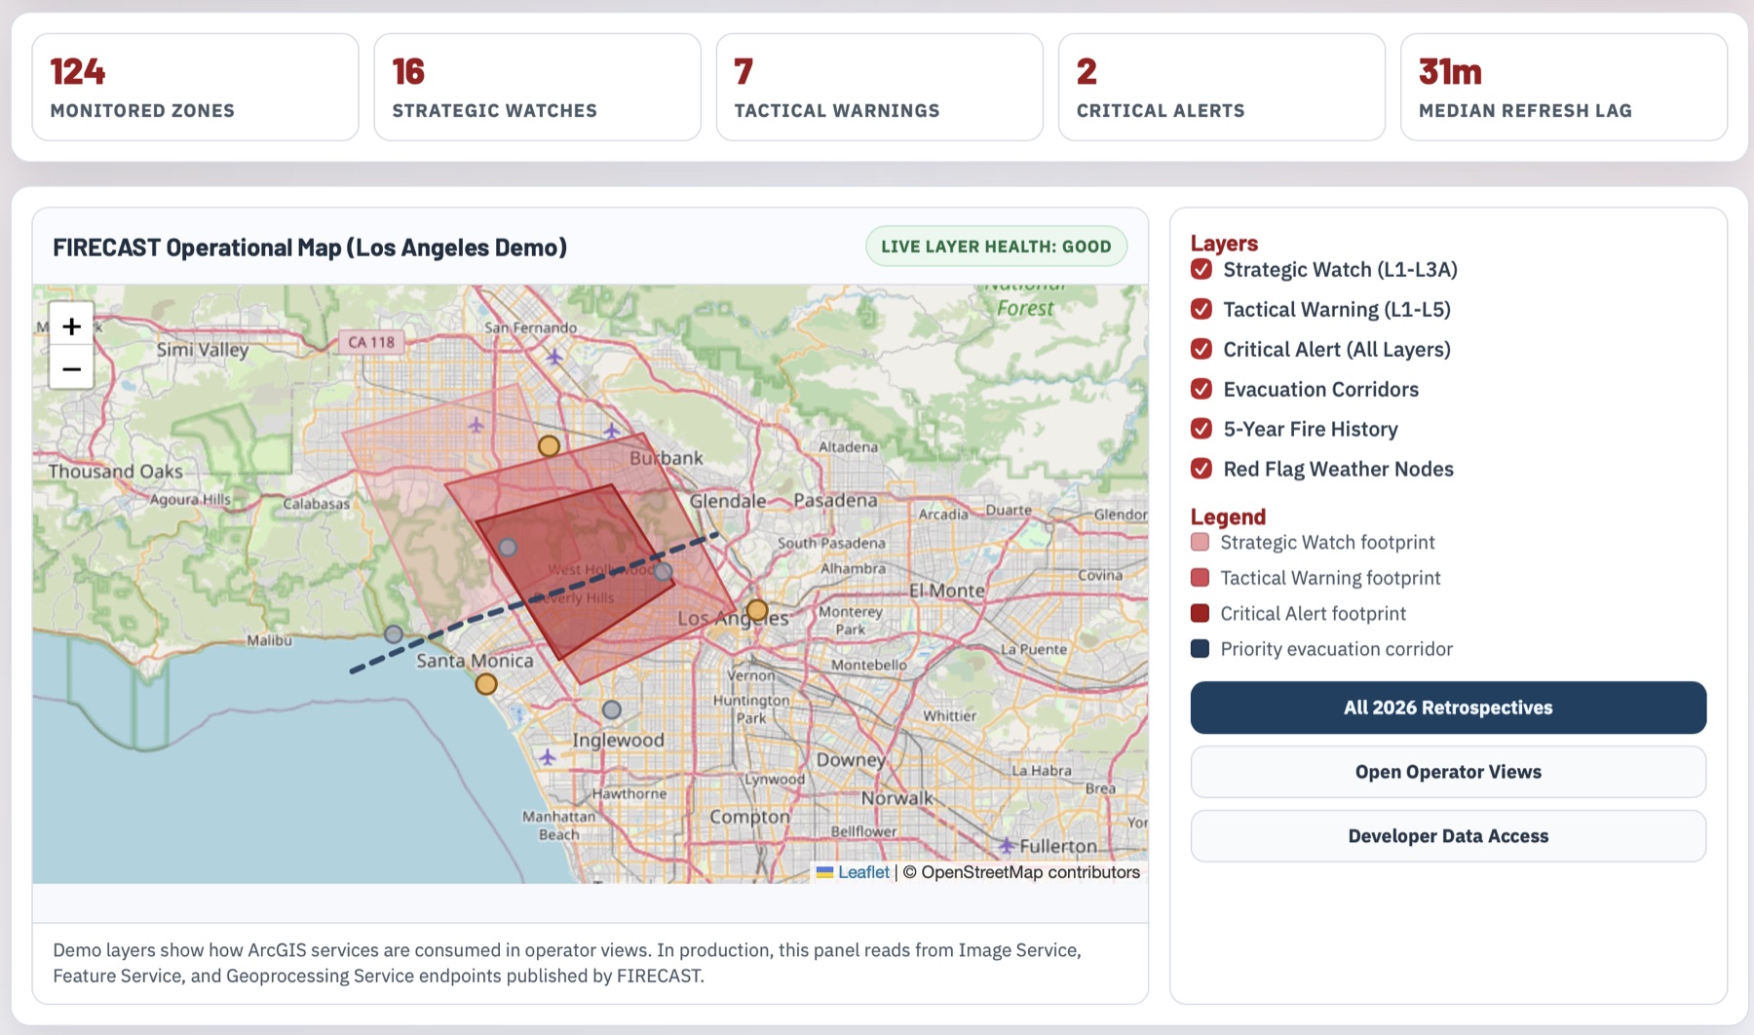Select the orange node marker near Santa Monica
1754x1035 pixels.
484,684
